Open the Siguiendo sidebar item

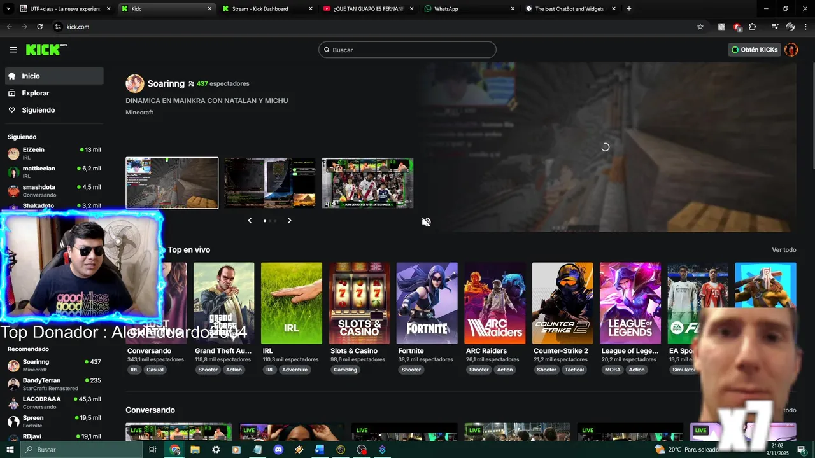[54, 110]
